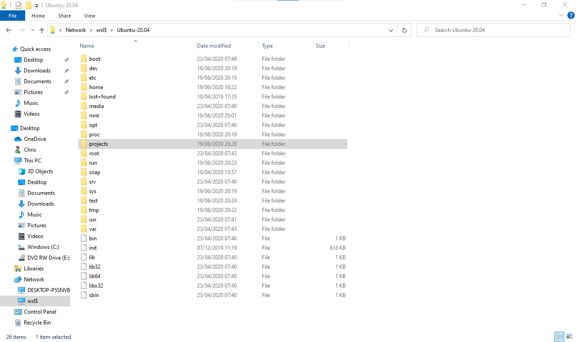Select OneDrive in the navigation pane
Viewport: 576px width, 342px height.
pos(35,139)
